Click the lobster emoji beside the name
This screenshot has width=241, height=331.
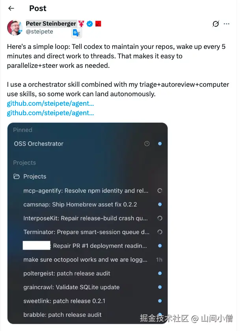82,24
